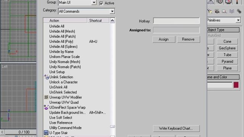Select the UOmniFlect Space Warp action
The image size is (244, 137).
point(67,107)
